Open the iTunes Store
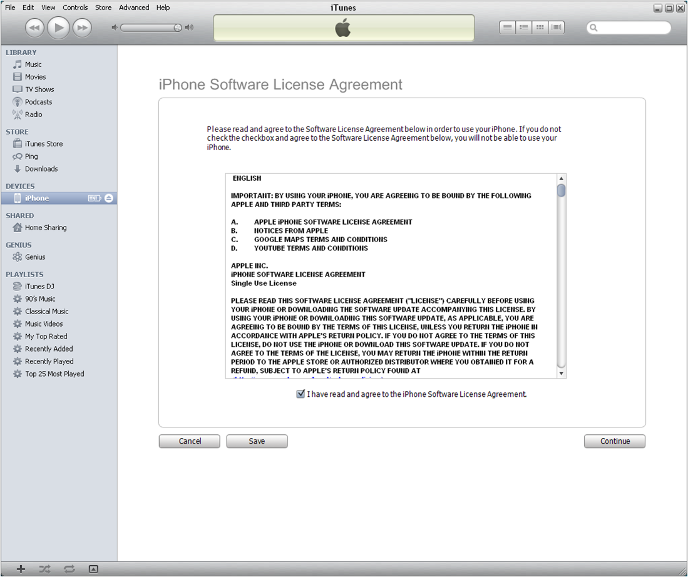 [x=59, y=144]
